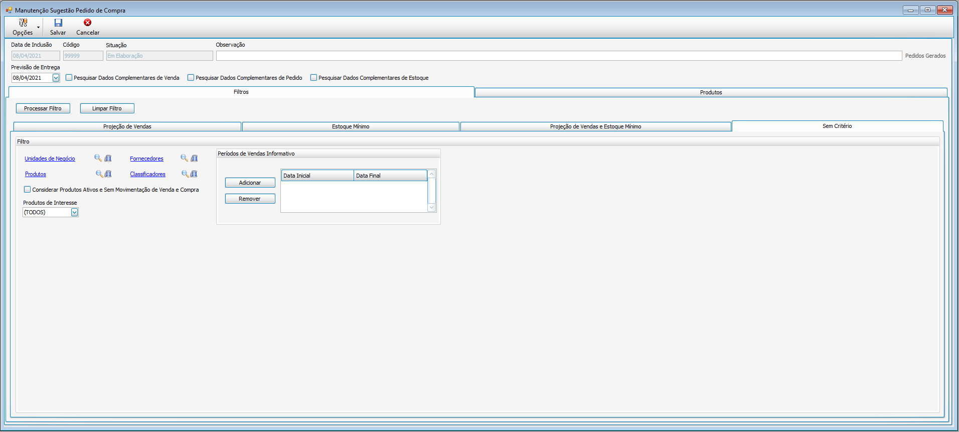Check Considerar Produtos Ativos e Sem Movimentação
This screenshot has height=432, width=959.
point(28,190)
